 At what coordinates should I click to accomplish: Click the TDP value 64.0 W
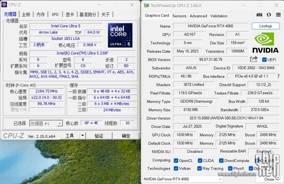click(x=93, y=32)
